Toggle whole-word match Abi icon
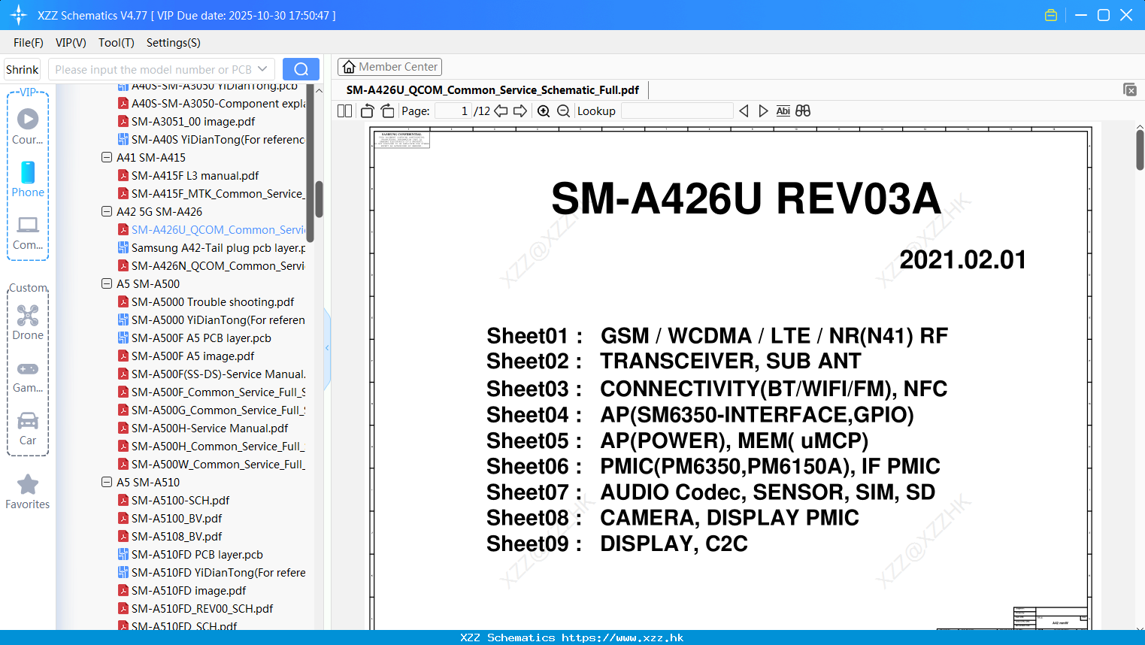This screenshot has height=645, width=1145. tap(783, 111)
